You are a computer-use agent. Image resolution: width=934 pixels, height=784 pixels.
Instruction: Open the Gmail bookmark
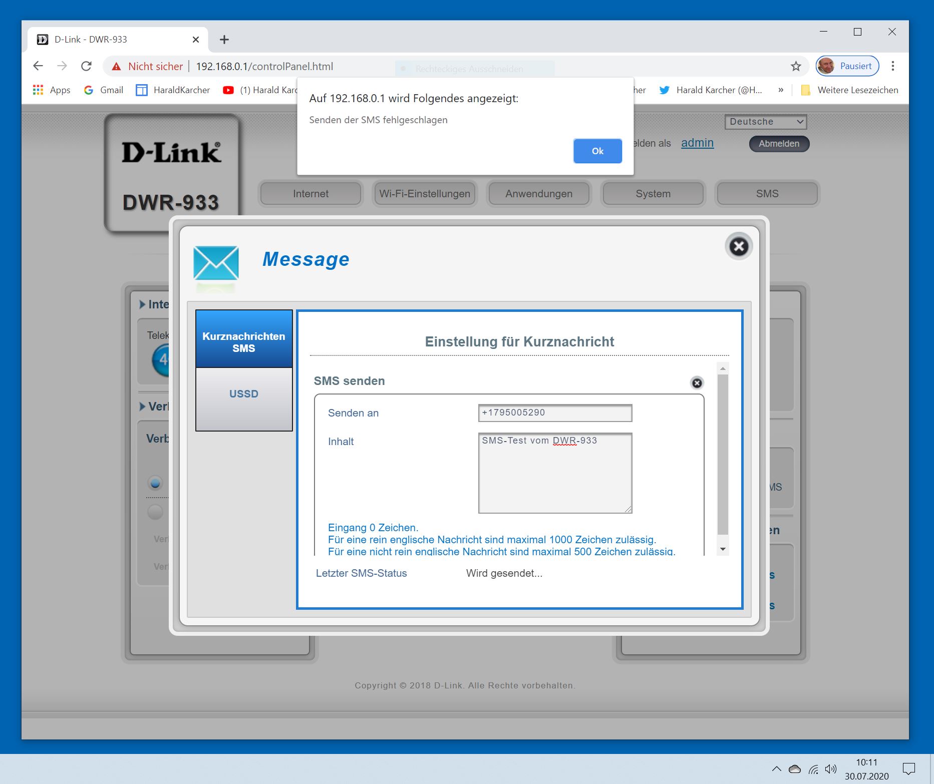click(104, 90)
